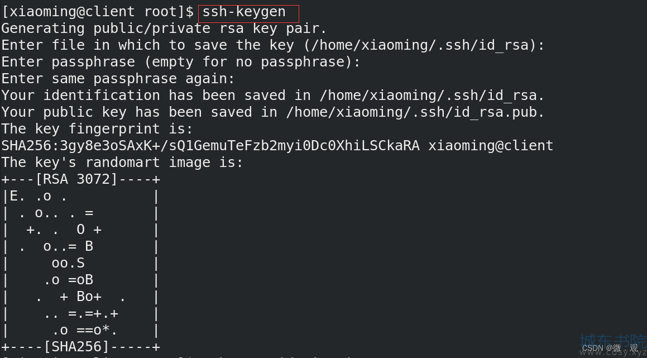The image size is (647, 358).
Task: Click the [SHA256] randomart footer
Action: click(x=81, y=347)
